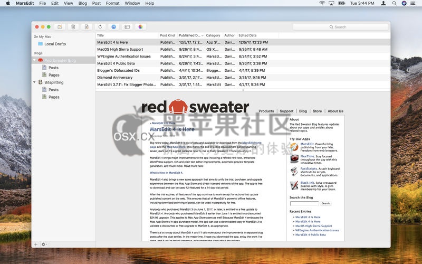This screenshot has width=422, height=264.
Task: Click the New Post toolbar icon
Action: pyautogui.click(x=60, y=27)
